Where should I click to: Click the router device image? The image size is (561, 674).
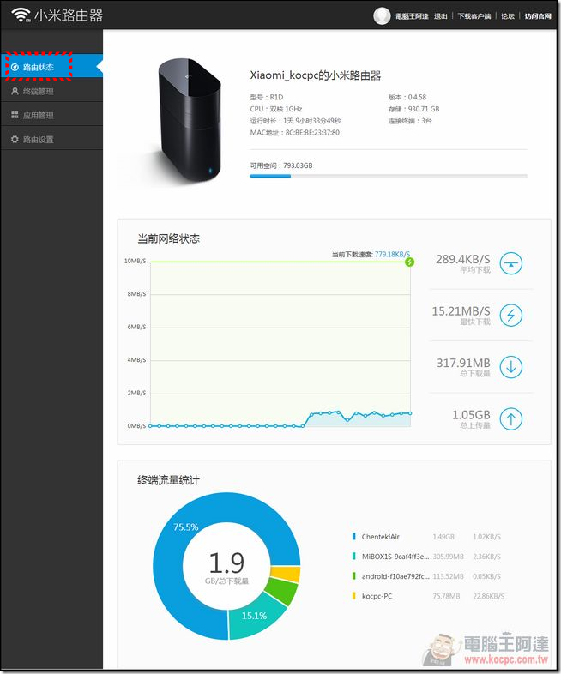click(190, 120)
